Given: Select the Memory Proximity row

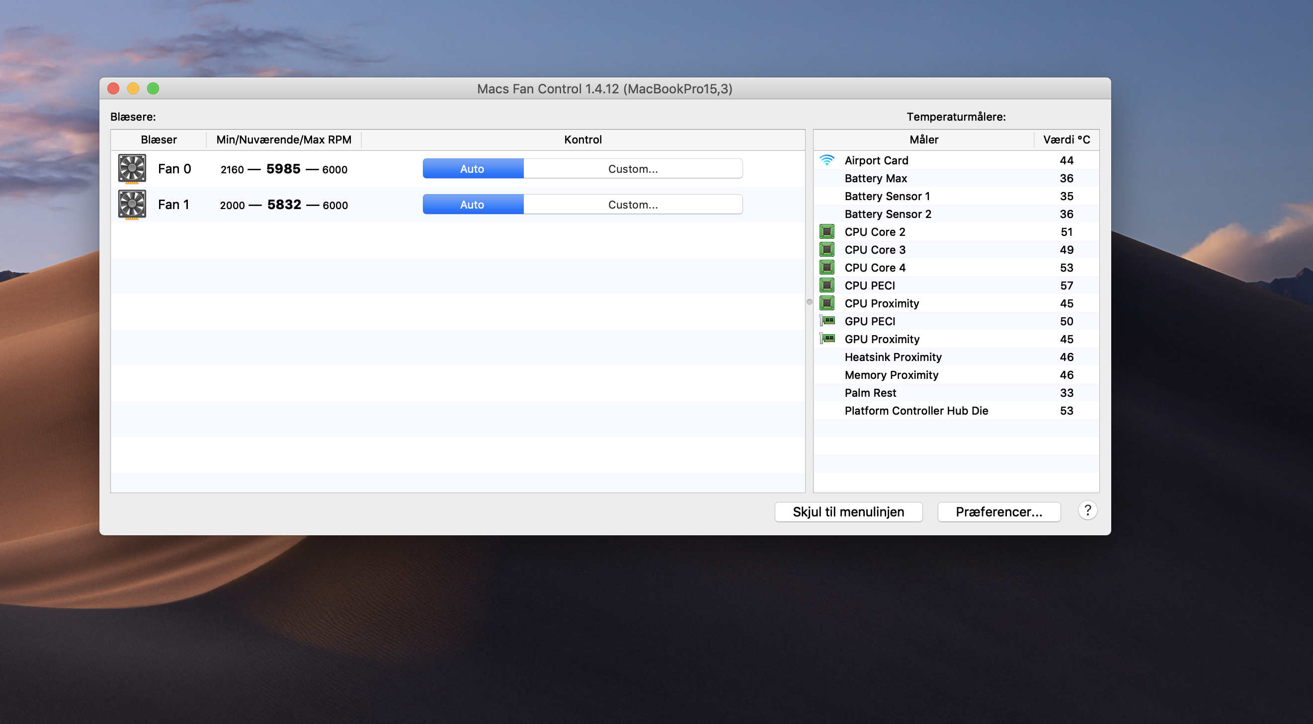Looking at the screenshot, I should point(956,375).
